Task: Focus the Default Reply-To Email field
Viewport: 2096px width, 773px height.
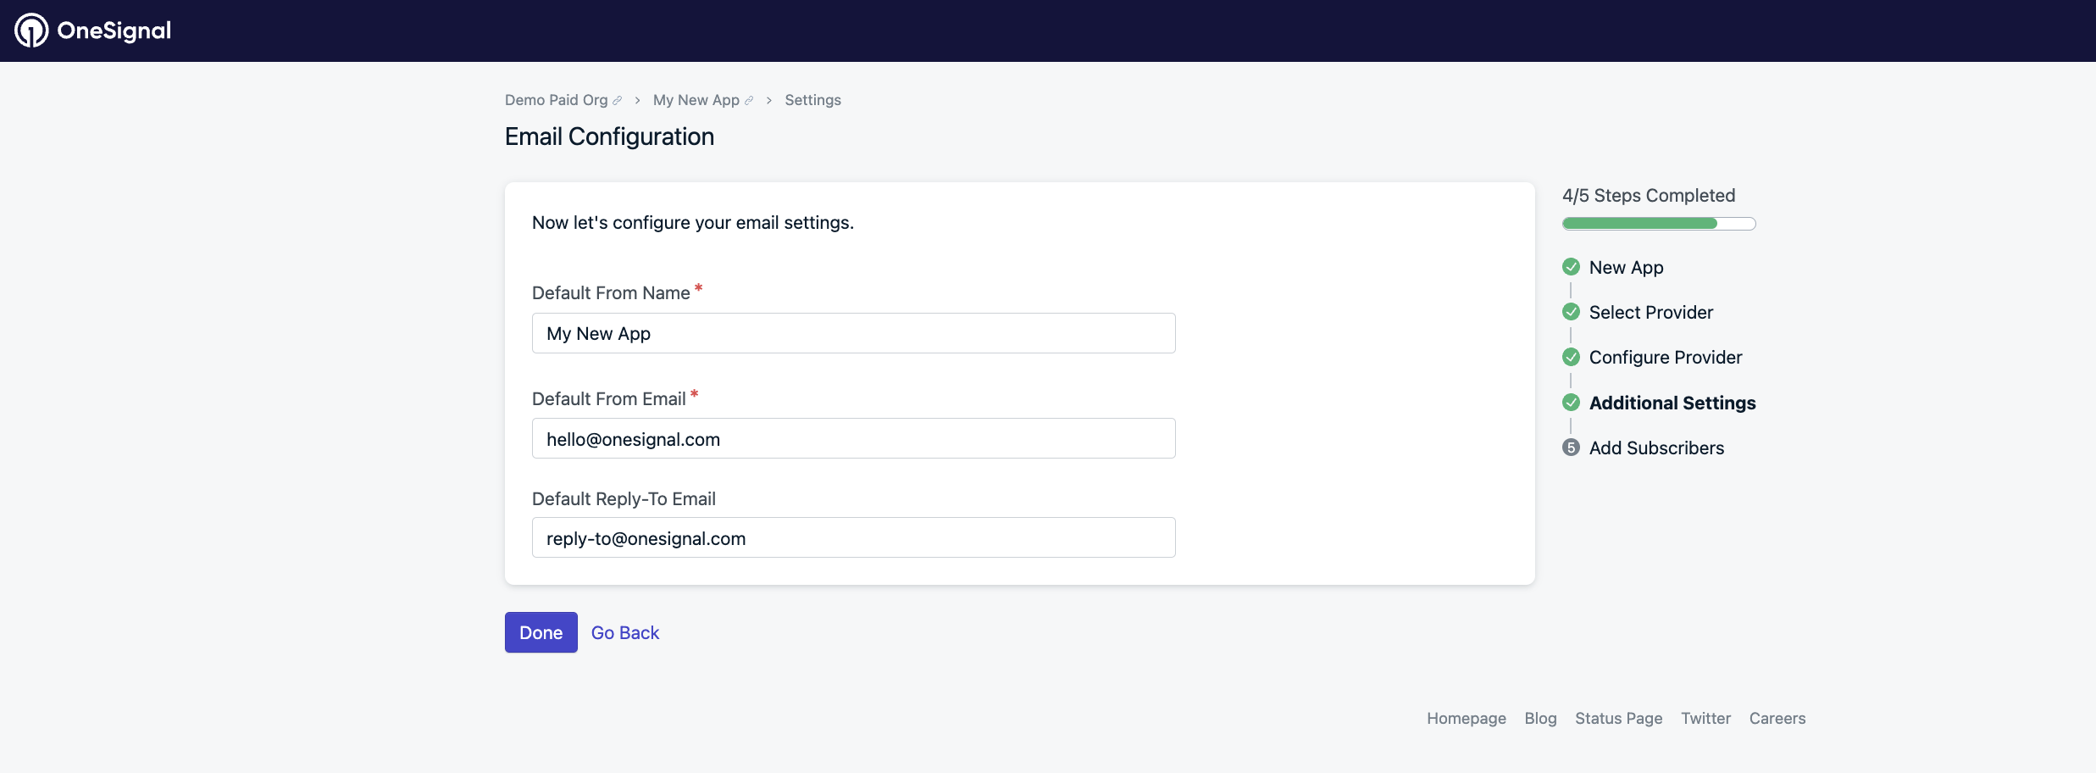Action: coord(853,537)
